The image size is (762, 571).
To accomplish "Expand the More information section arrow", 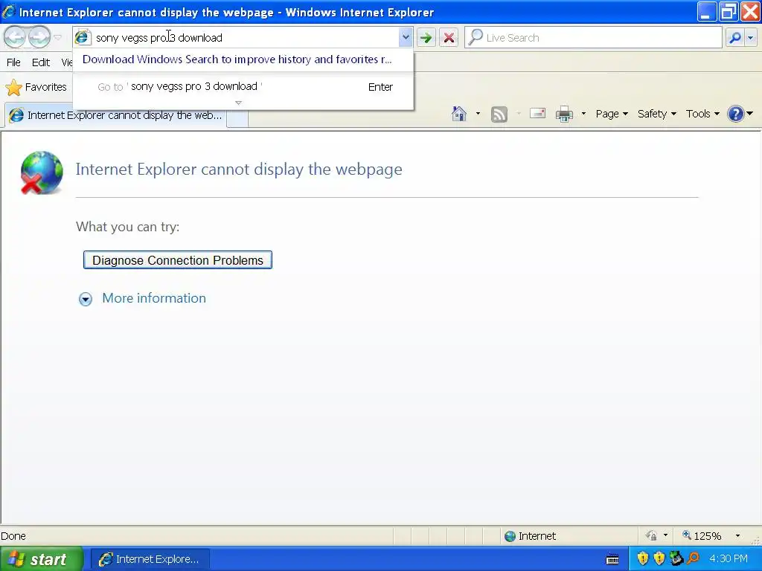I will 86,299.
